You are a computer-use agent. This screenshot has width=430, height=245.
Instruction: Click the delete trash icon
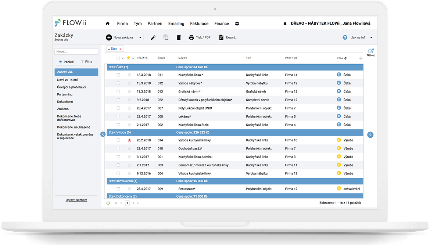[179, 37]
